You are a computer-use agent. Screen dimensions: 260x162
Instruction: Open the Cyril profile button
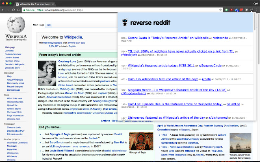click(x=256, y=4)
